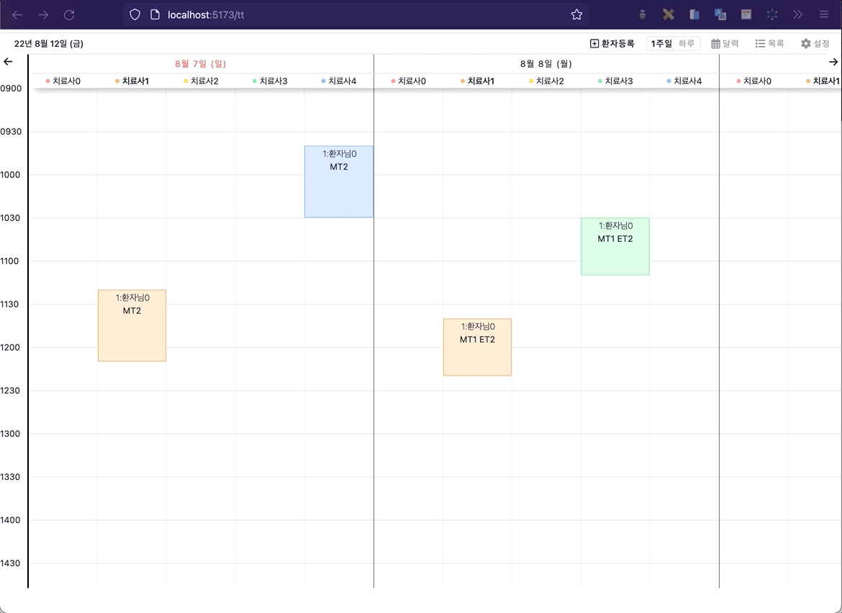Open the 설정 settings gear icon
This screenshot has width=842, height=613.
[815, 43]
